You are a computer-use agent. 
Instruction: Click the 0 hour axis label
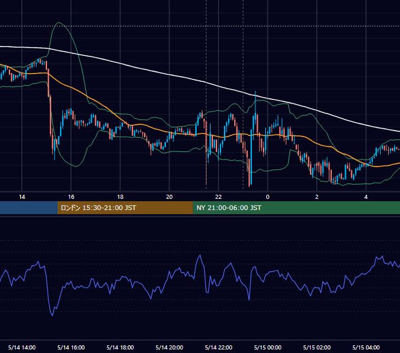point(268,197)
